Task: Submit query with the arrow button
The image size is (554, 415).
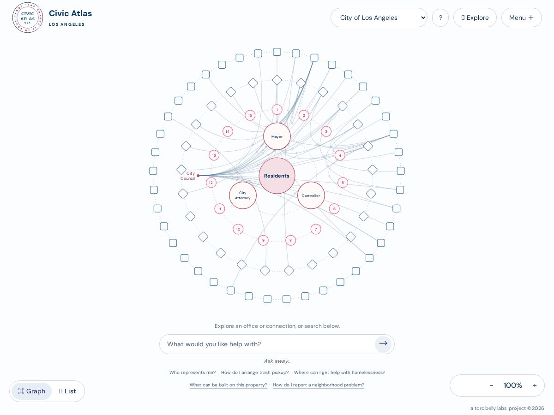Action: tap(383, 344)
